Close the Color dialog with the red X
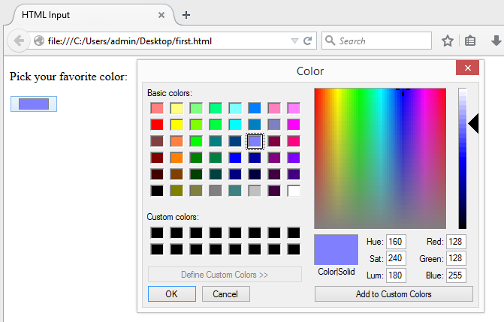 tap(467, 68)
